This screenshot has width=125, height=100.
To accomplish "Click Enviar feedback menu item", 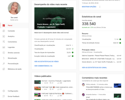I will [14, 96].
